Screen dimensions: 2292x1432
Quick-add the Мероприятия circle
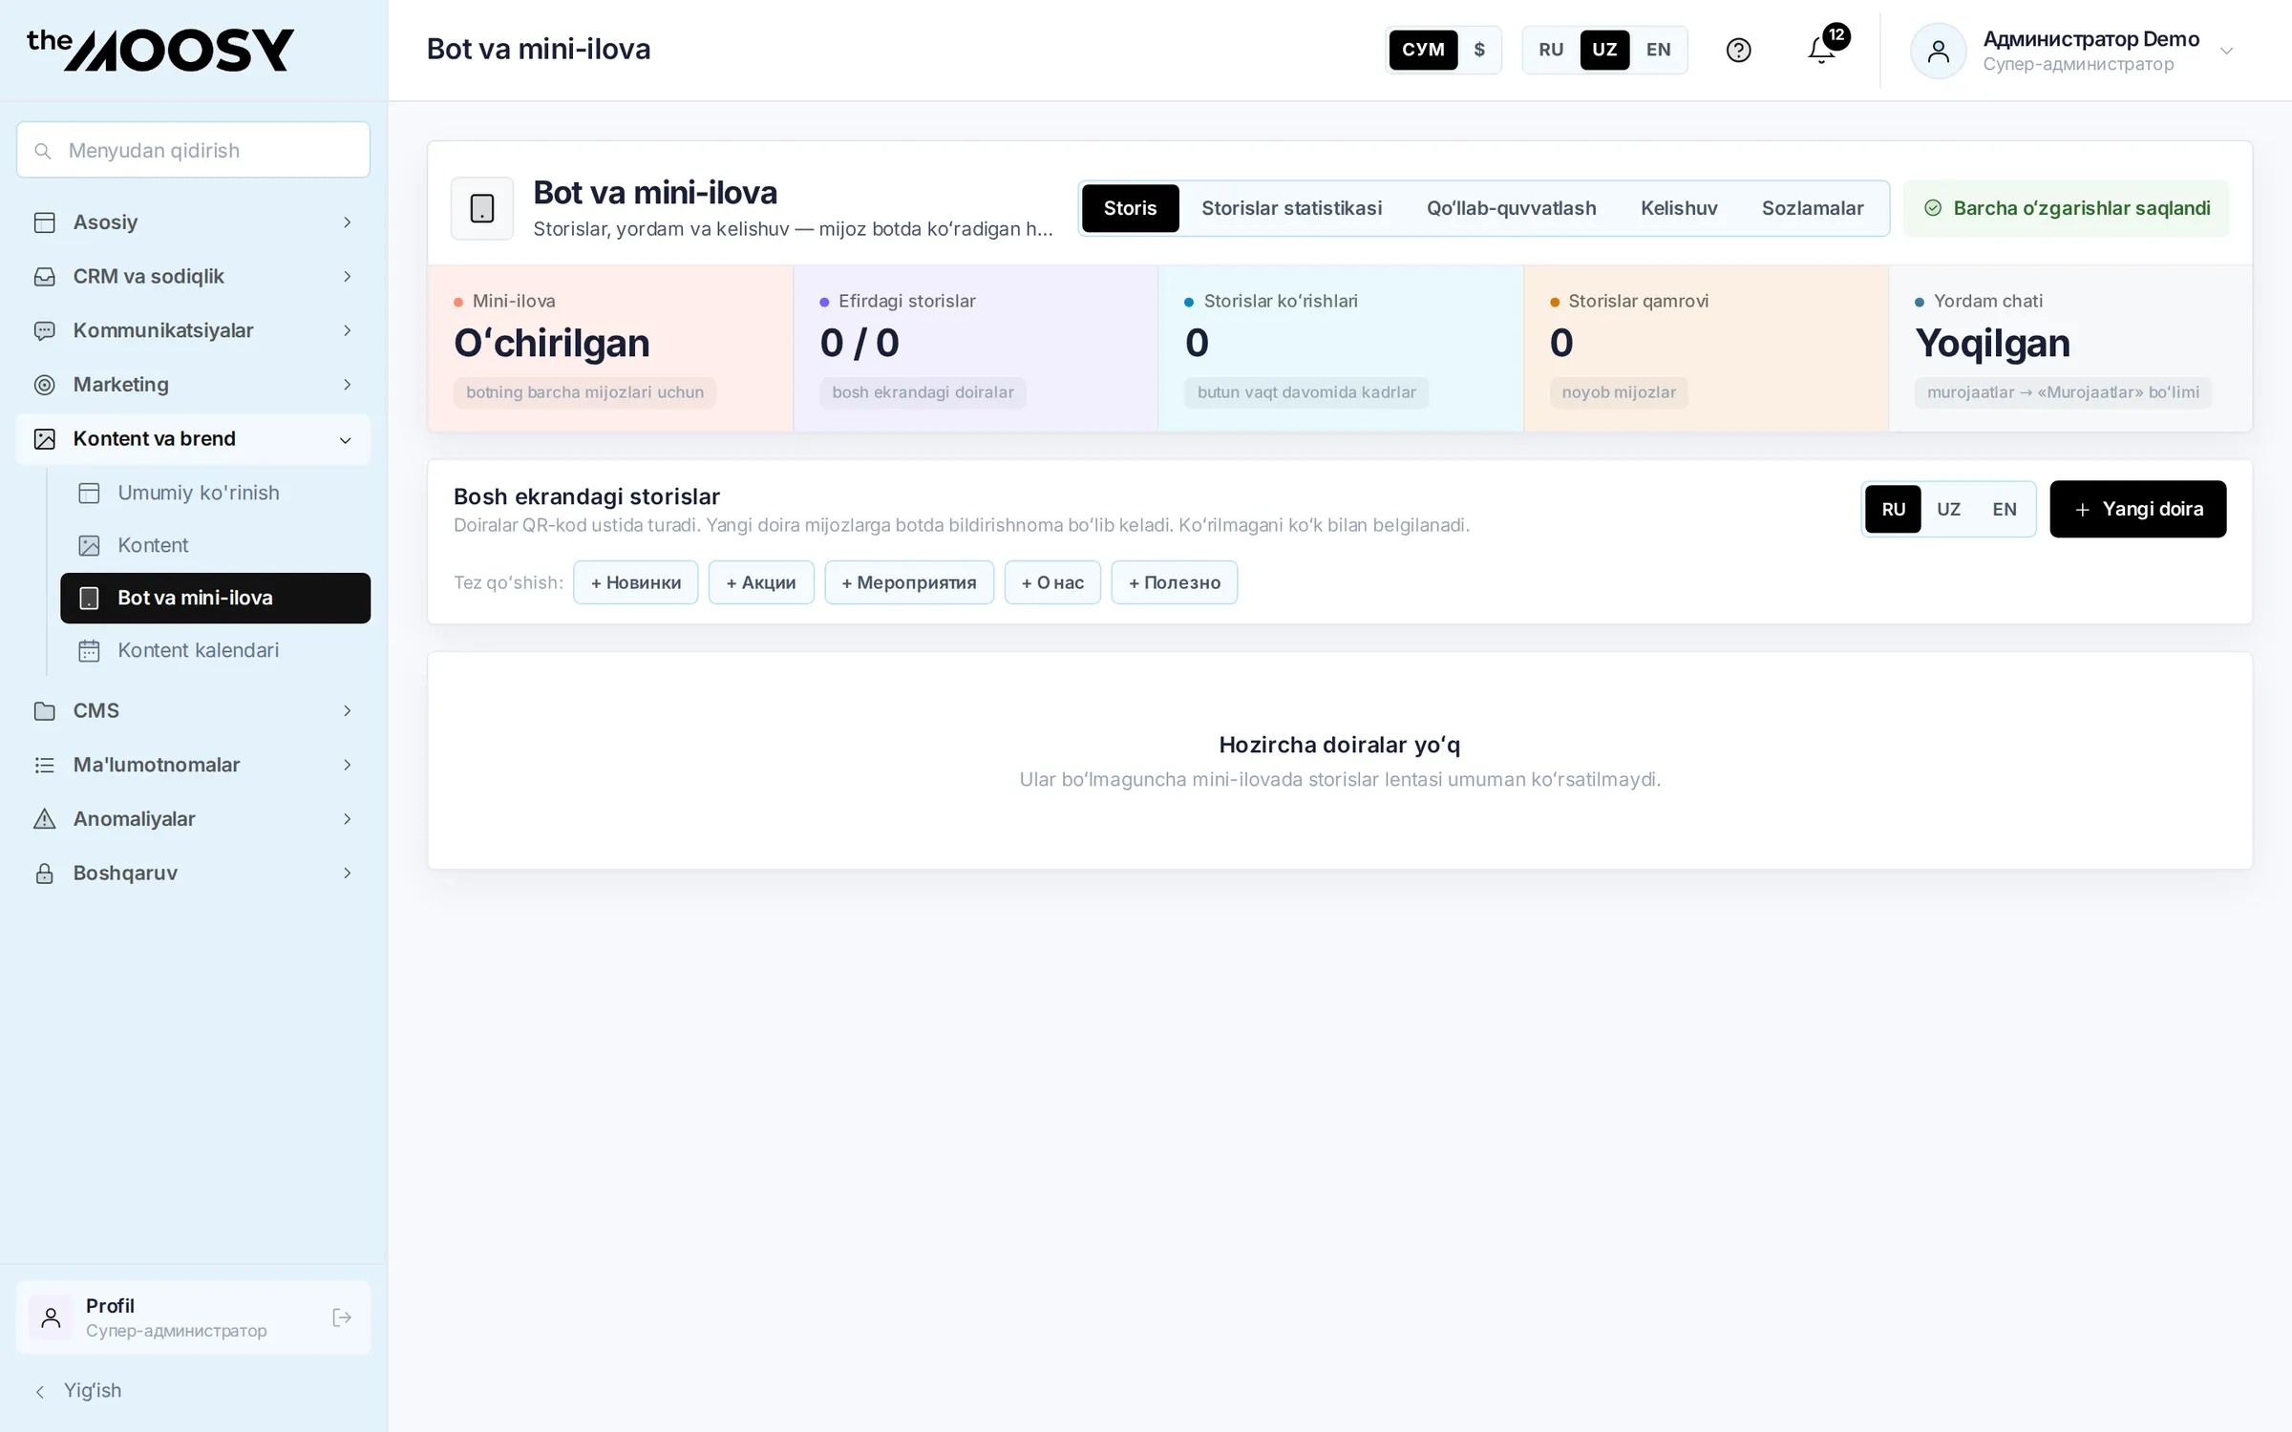point(908,582)
